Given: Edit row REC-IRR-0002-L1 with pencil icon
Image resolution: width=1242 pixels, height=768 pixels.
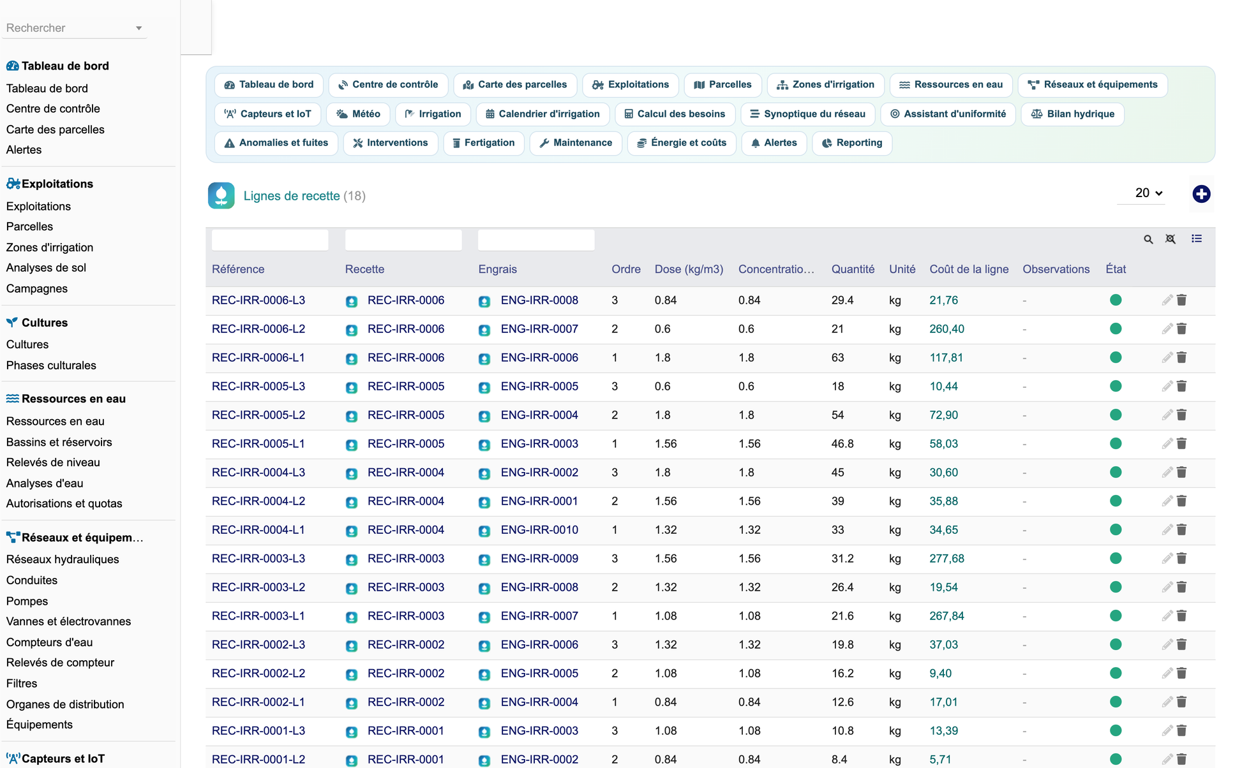Looking at the screenshot, I should point(1167,702).
